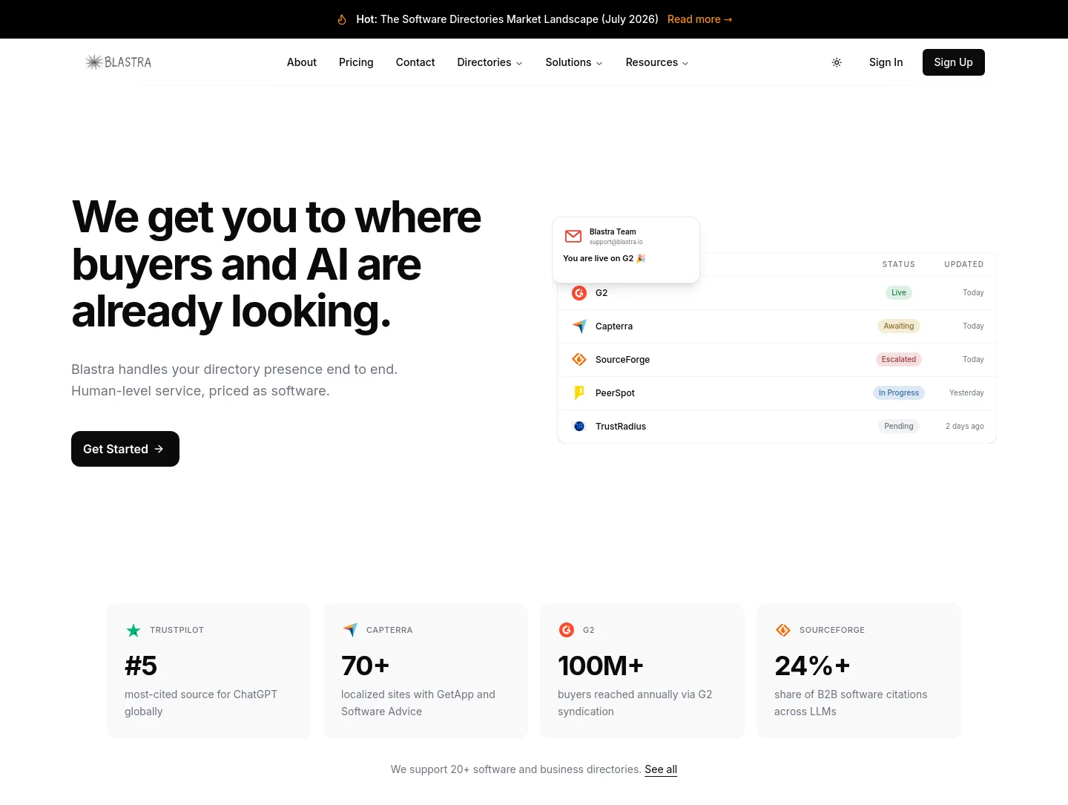Click the Pending status badge
1068x805 pixels.
tap(899, 427)
